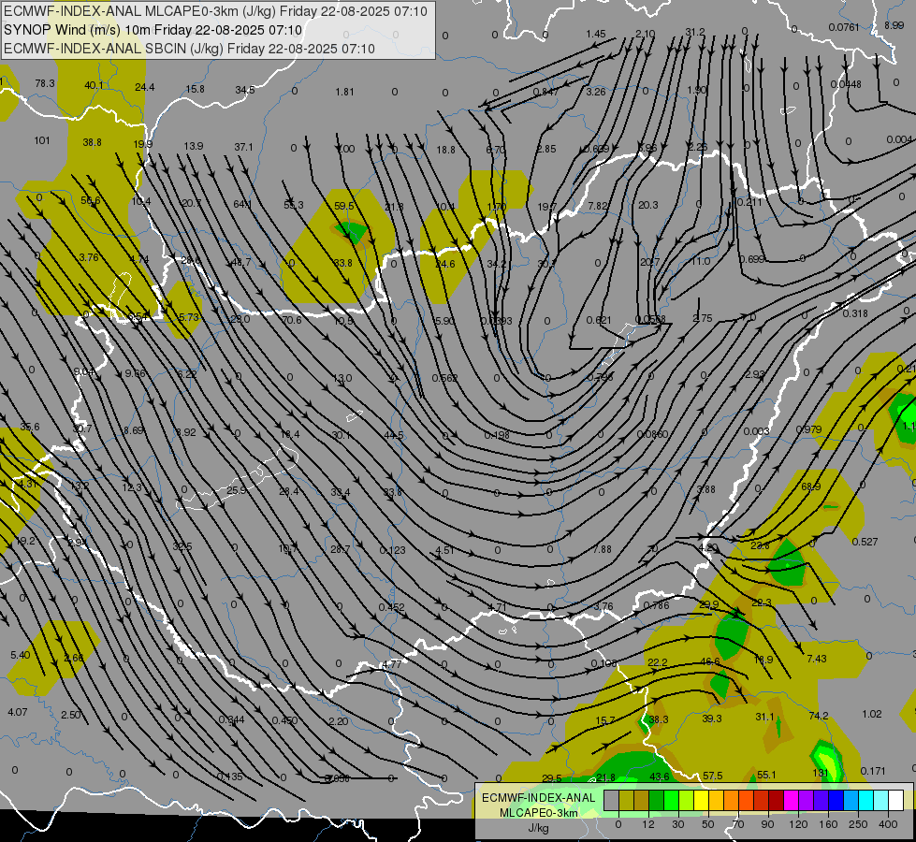
Task: Click the map value 55.1
Action: (766, 775)
